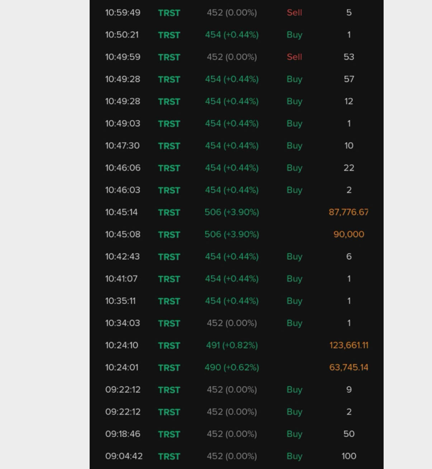Open the TRST ticker at 10:42:43

169,257
